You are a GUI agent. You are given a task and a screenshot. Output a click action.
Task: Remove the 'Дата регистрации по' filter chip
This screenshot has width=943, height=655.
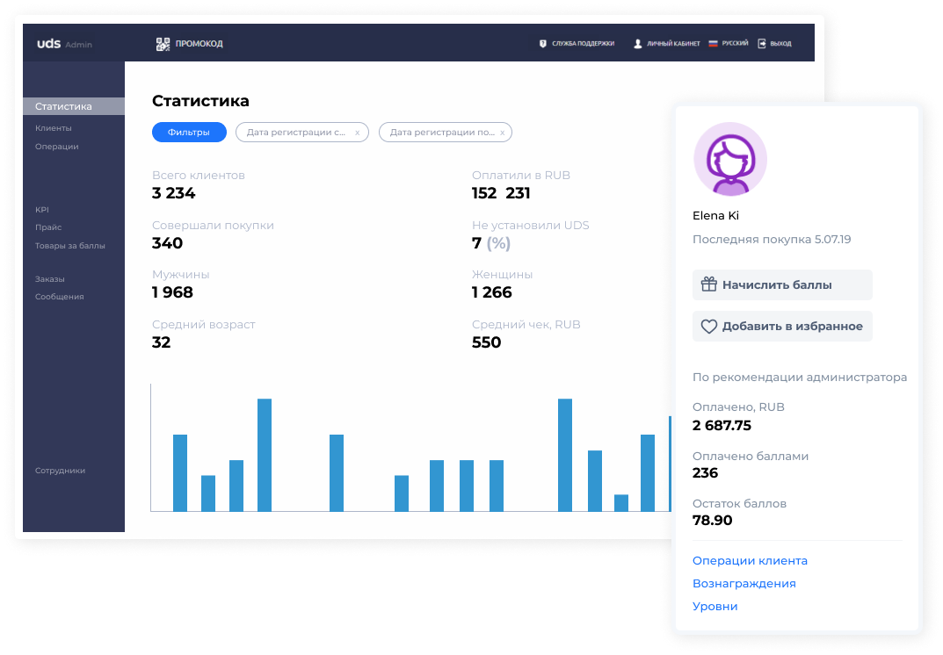click(502, 133)
